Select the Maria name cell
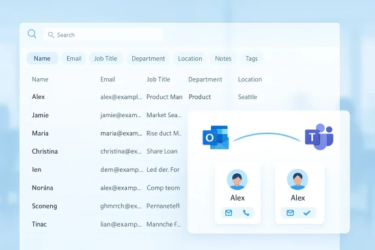 [40, 133]
